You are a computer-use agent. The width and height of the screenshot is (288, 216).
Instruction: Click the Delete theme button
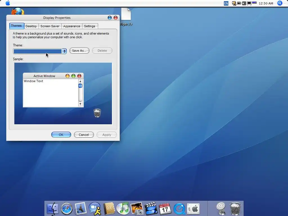(102, 51)
